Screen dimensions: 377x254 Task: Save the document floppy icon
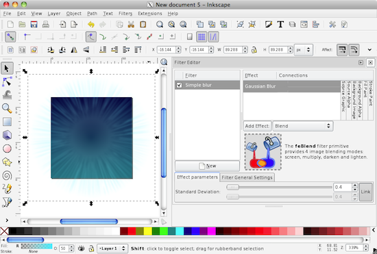(34, 24)
